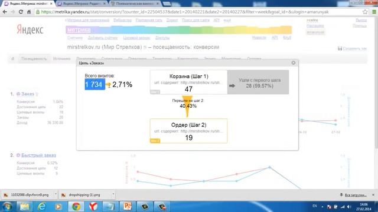Open the Целевой звонок link
The height and width of the screenshot is (212, 378).
tap(136, 38)
